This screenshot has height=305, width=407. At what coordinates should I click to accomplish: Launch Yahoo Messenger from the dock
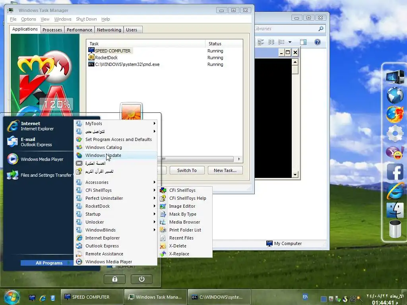(395, 152)
